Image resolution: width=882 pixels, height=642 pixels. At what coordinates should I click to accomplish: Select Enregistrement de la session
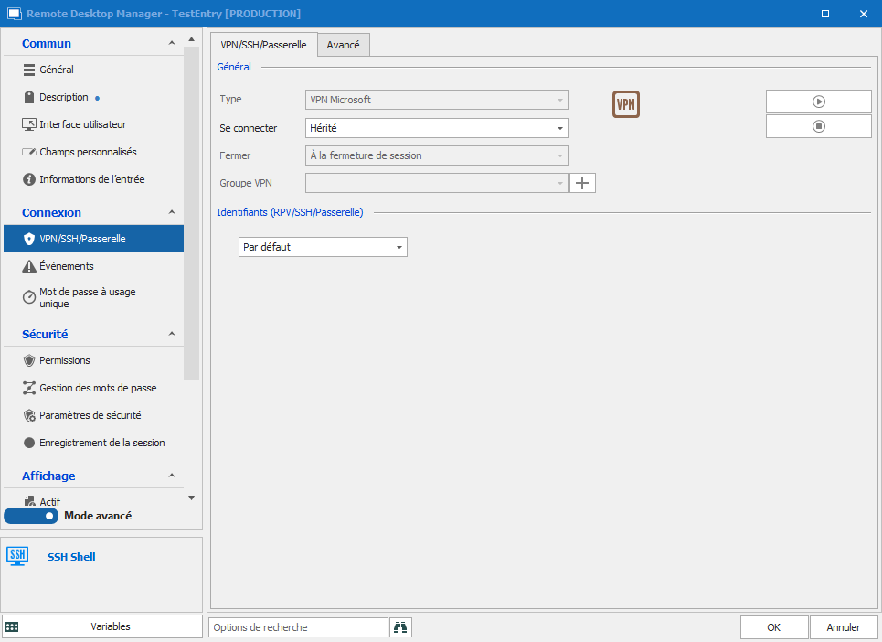pos(101,443)
